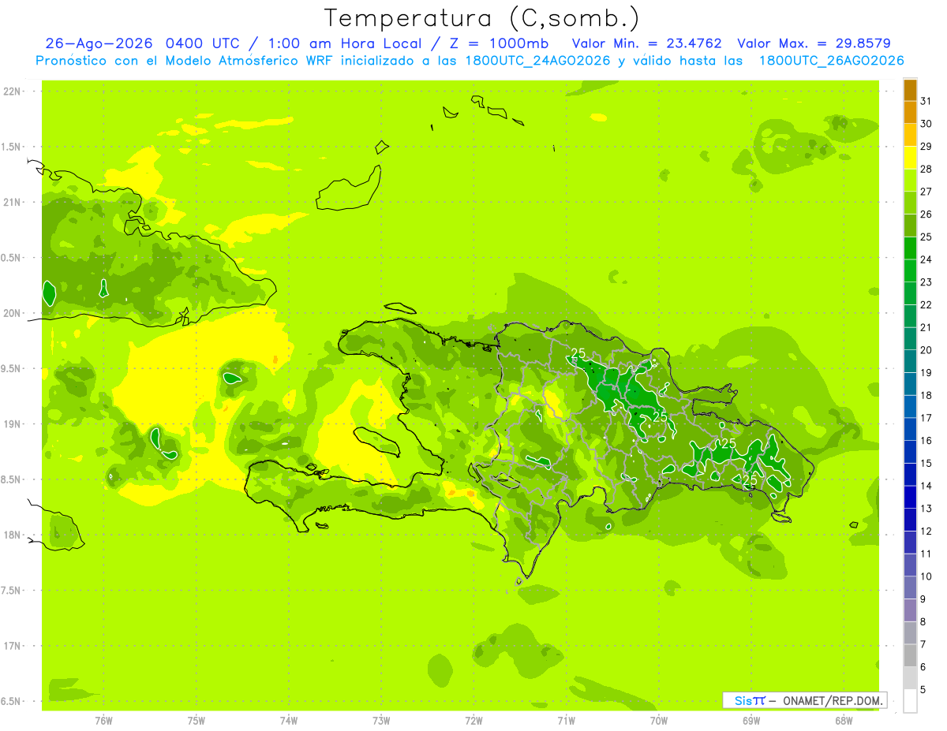Pick the brown color bar segment above 31
The height and width of the screenshot is (731, 947).
point(910,90)
